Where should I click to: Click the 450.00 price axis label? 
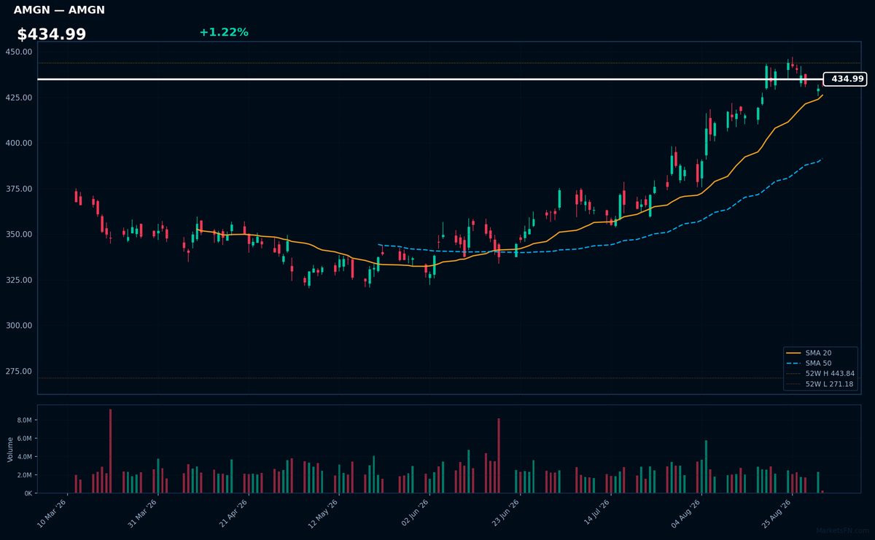click(x=18, y=52)
